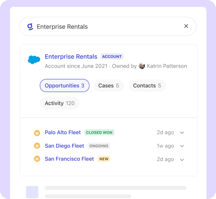The height and width of the screenshot is (199, 216).
Task: Expand the San Diego Fleet row chevron
Action: (182, 146)
